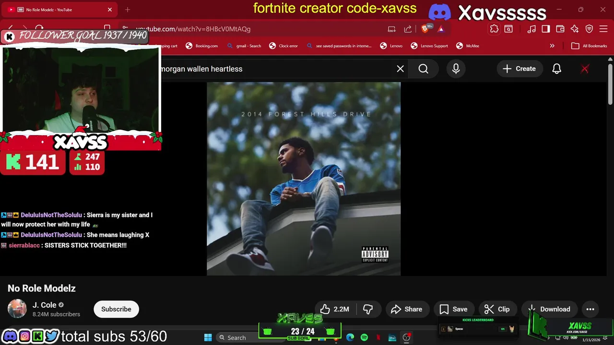
Task: Expand hidden bookmarks with double chevron
Action: tap(552, 46)
